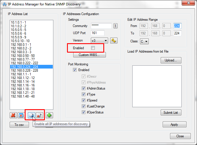This screenshot has height=145, width=197.
Task: Click the app icon in the title bar
Action: [5, 4]
